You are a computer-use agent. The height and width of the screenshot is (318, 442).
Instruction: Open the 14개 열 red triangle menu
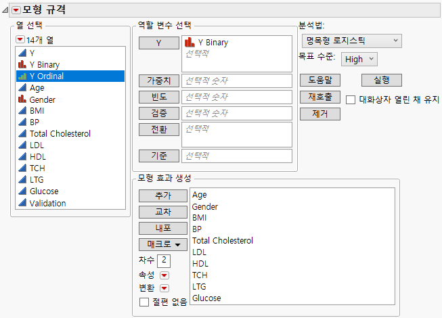tap(20, 39)
